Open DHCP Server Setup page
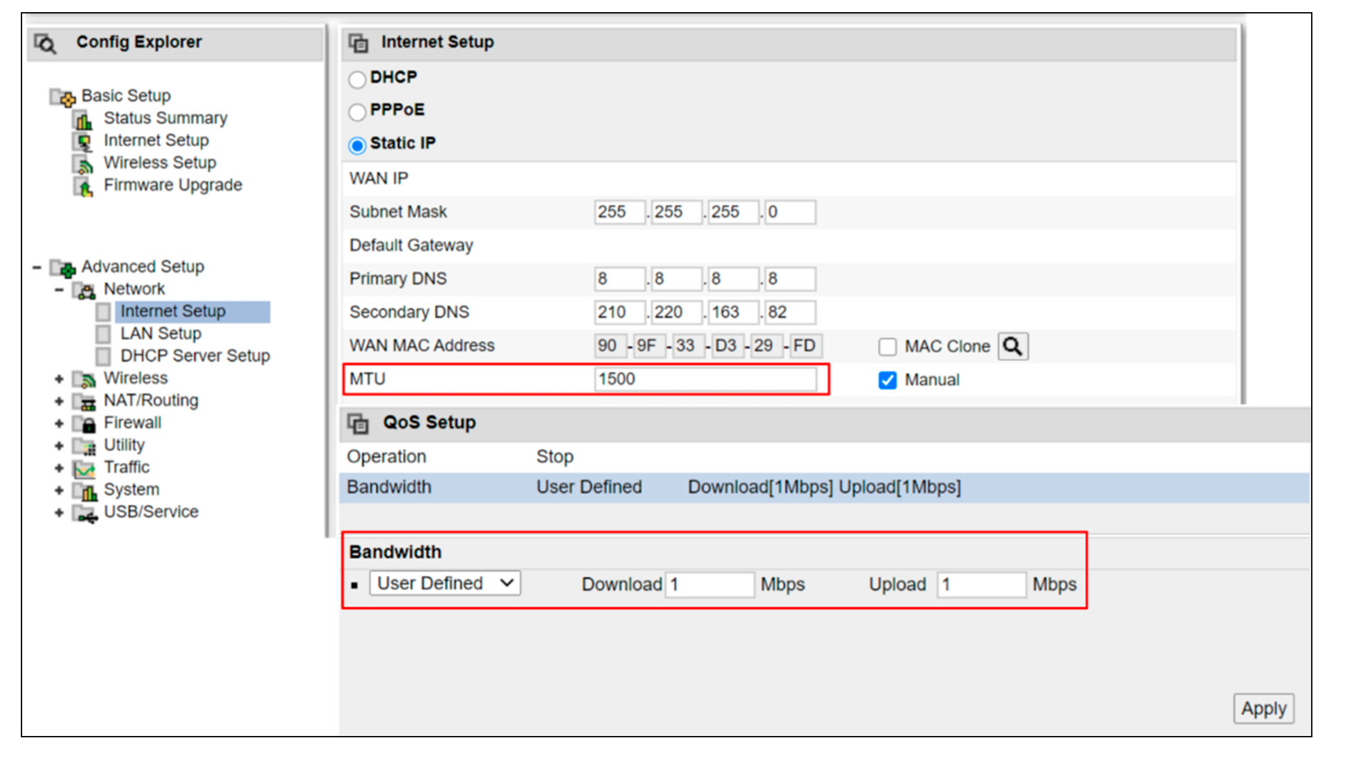The height and width of the screenshot is (759, 1348). 195,356
